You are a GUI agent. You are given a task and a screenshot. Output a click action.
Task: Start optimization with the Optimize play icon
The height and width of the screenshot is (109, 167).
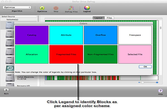pyautogui.click(x=42, y=8)
